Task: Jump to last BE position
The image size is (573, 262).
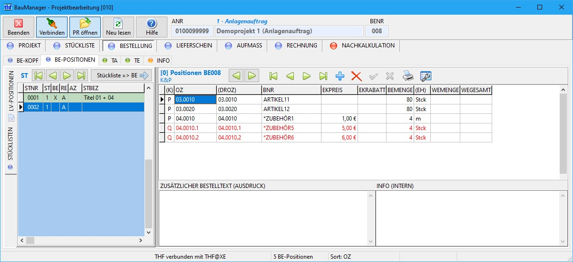Action: 323,76
